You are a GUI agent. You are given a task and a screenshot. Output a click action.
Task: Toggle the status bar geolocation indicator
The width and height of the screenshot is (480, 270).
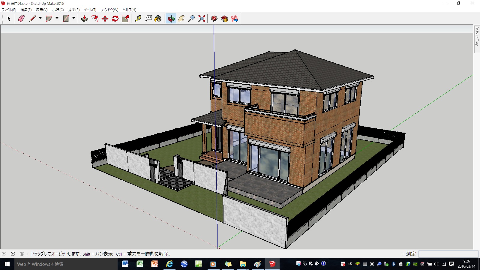(4, 254)
